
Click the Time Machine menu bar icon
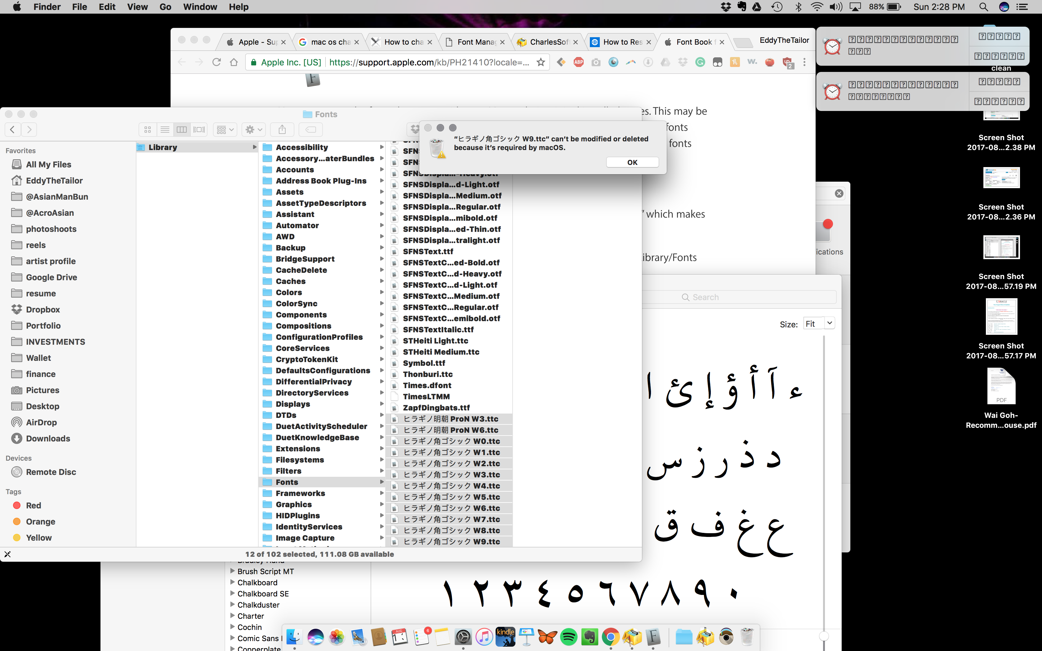[x=777, y=7]
